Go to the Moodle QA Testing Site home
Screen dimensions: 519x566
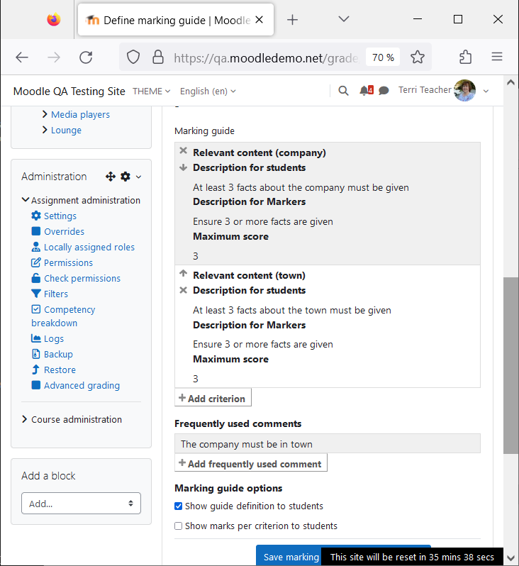(69, 91)
